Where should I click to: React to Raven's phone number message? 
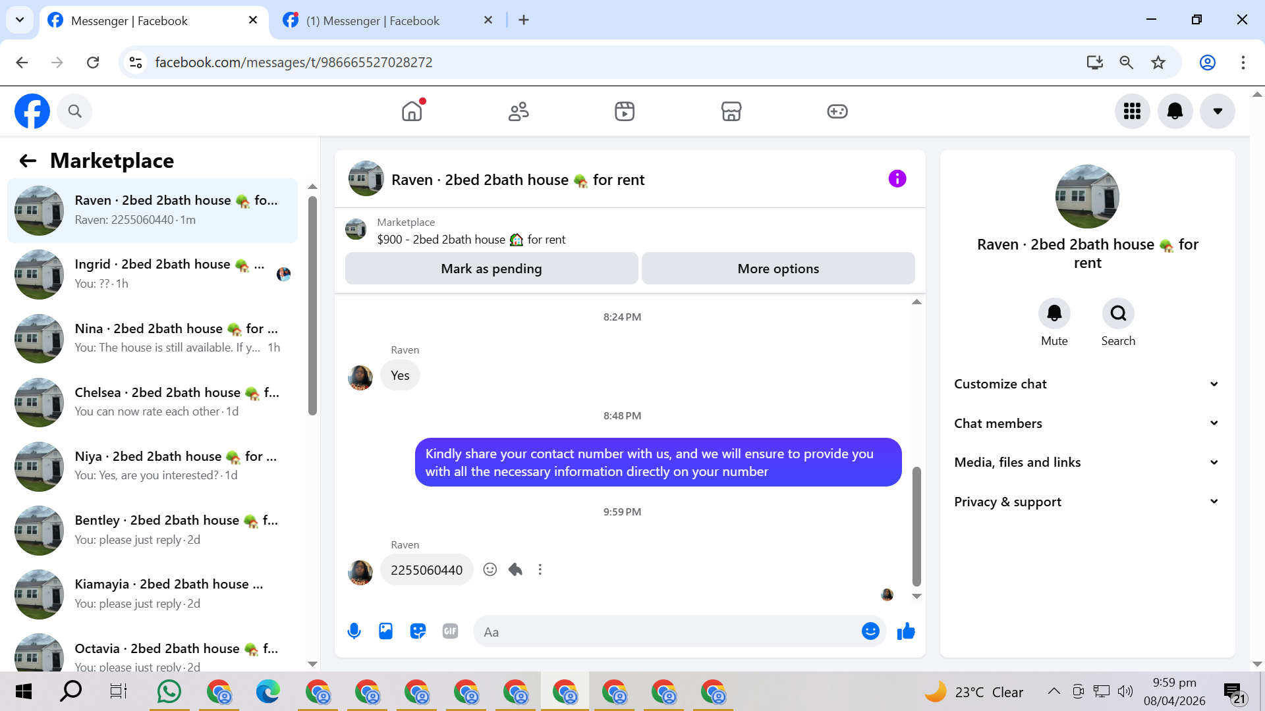point(490,569)
